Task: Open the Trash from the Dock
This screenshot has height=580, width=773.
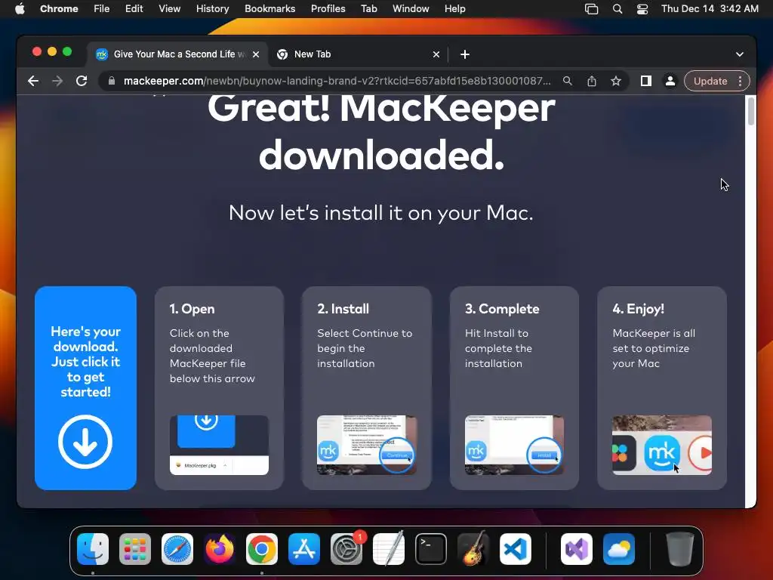Action: pyautogui.click(x=680, y=549)
